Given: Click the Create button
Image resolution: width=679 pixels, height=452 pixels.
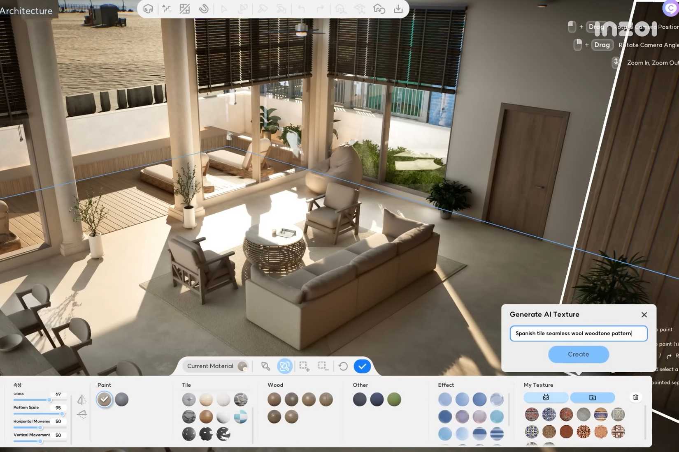Looking at the screenshot, I should pyautogui.click(x=578, y=354).
